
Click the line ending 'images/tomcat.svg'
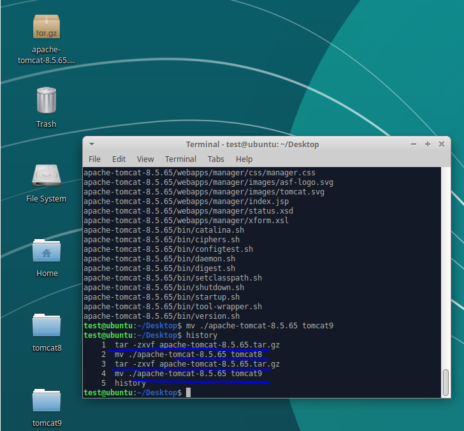(204, 192)
